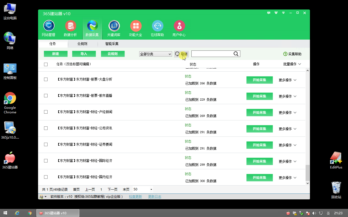Viewport: 348px width, 217px height.
Task: Open 这台电脑 desktop icon
Action: click(x=10, y=11)
